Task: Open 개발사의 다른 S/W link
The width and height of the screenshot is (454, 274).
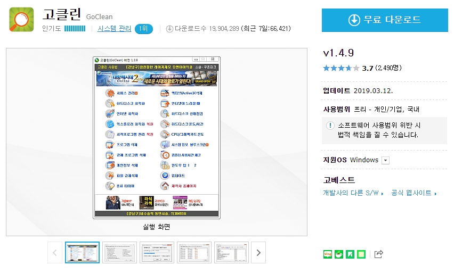Action: pyautogui.click(x=353, y=193)
